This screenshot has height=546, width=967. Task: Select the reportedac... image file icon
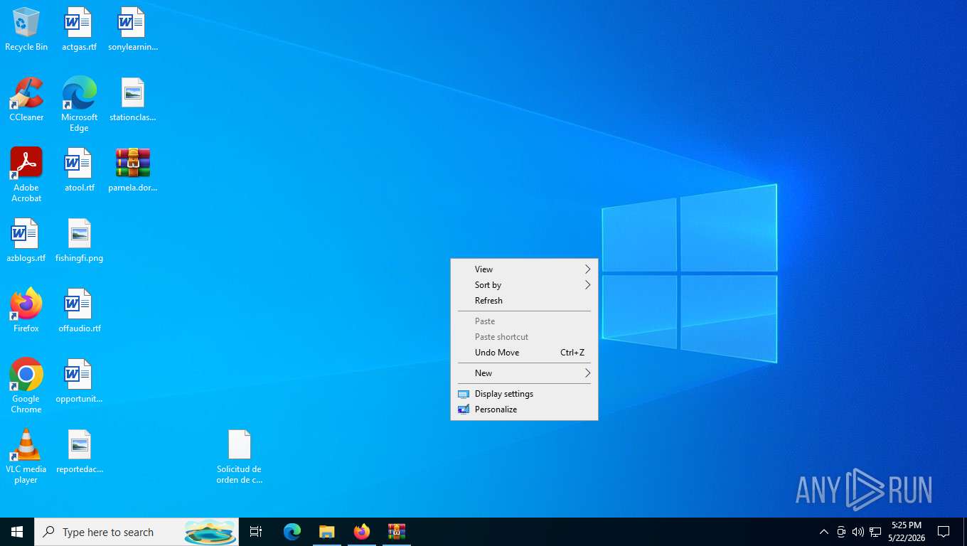(79, 452)
